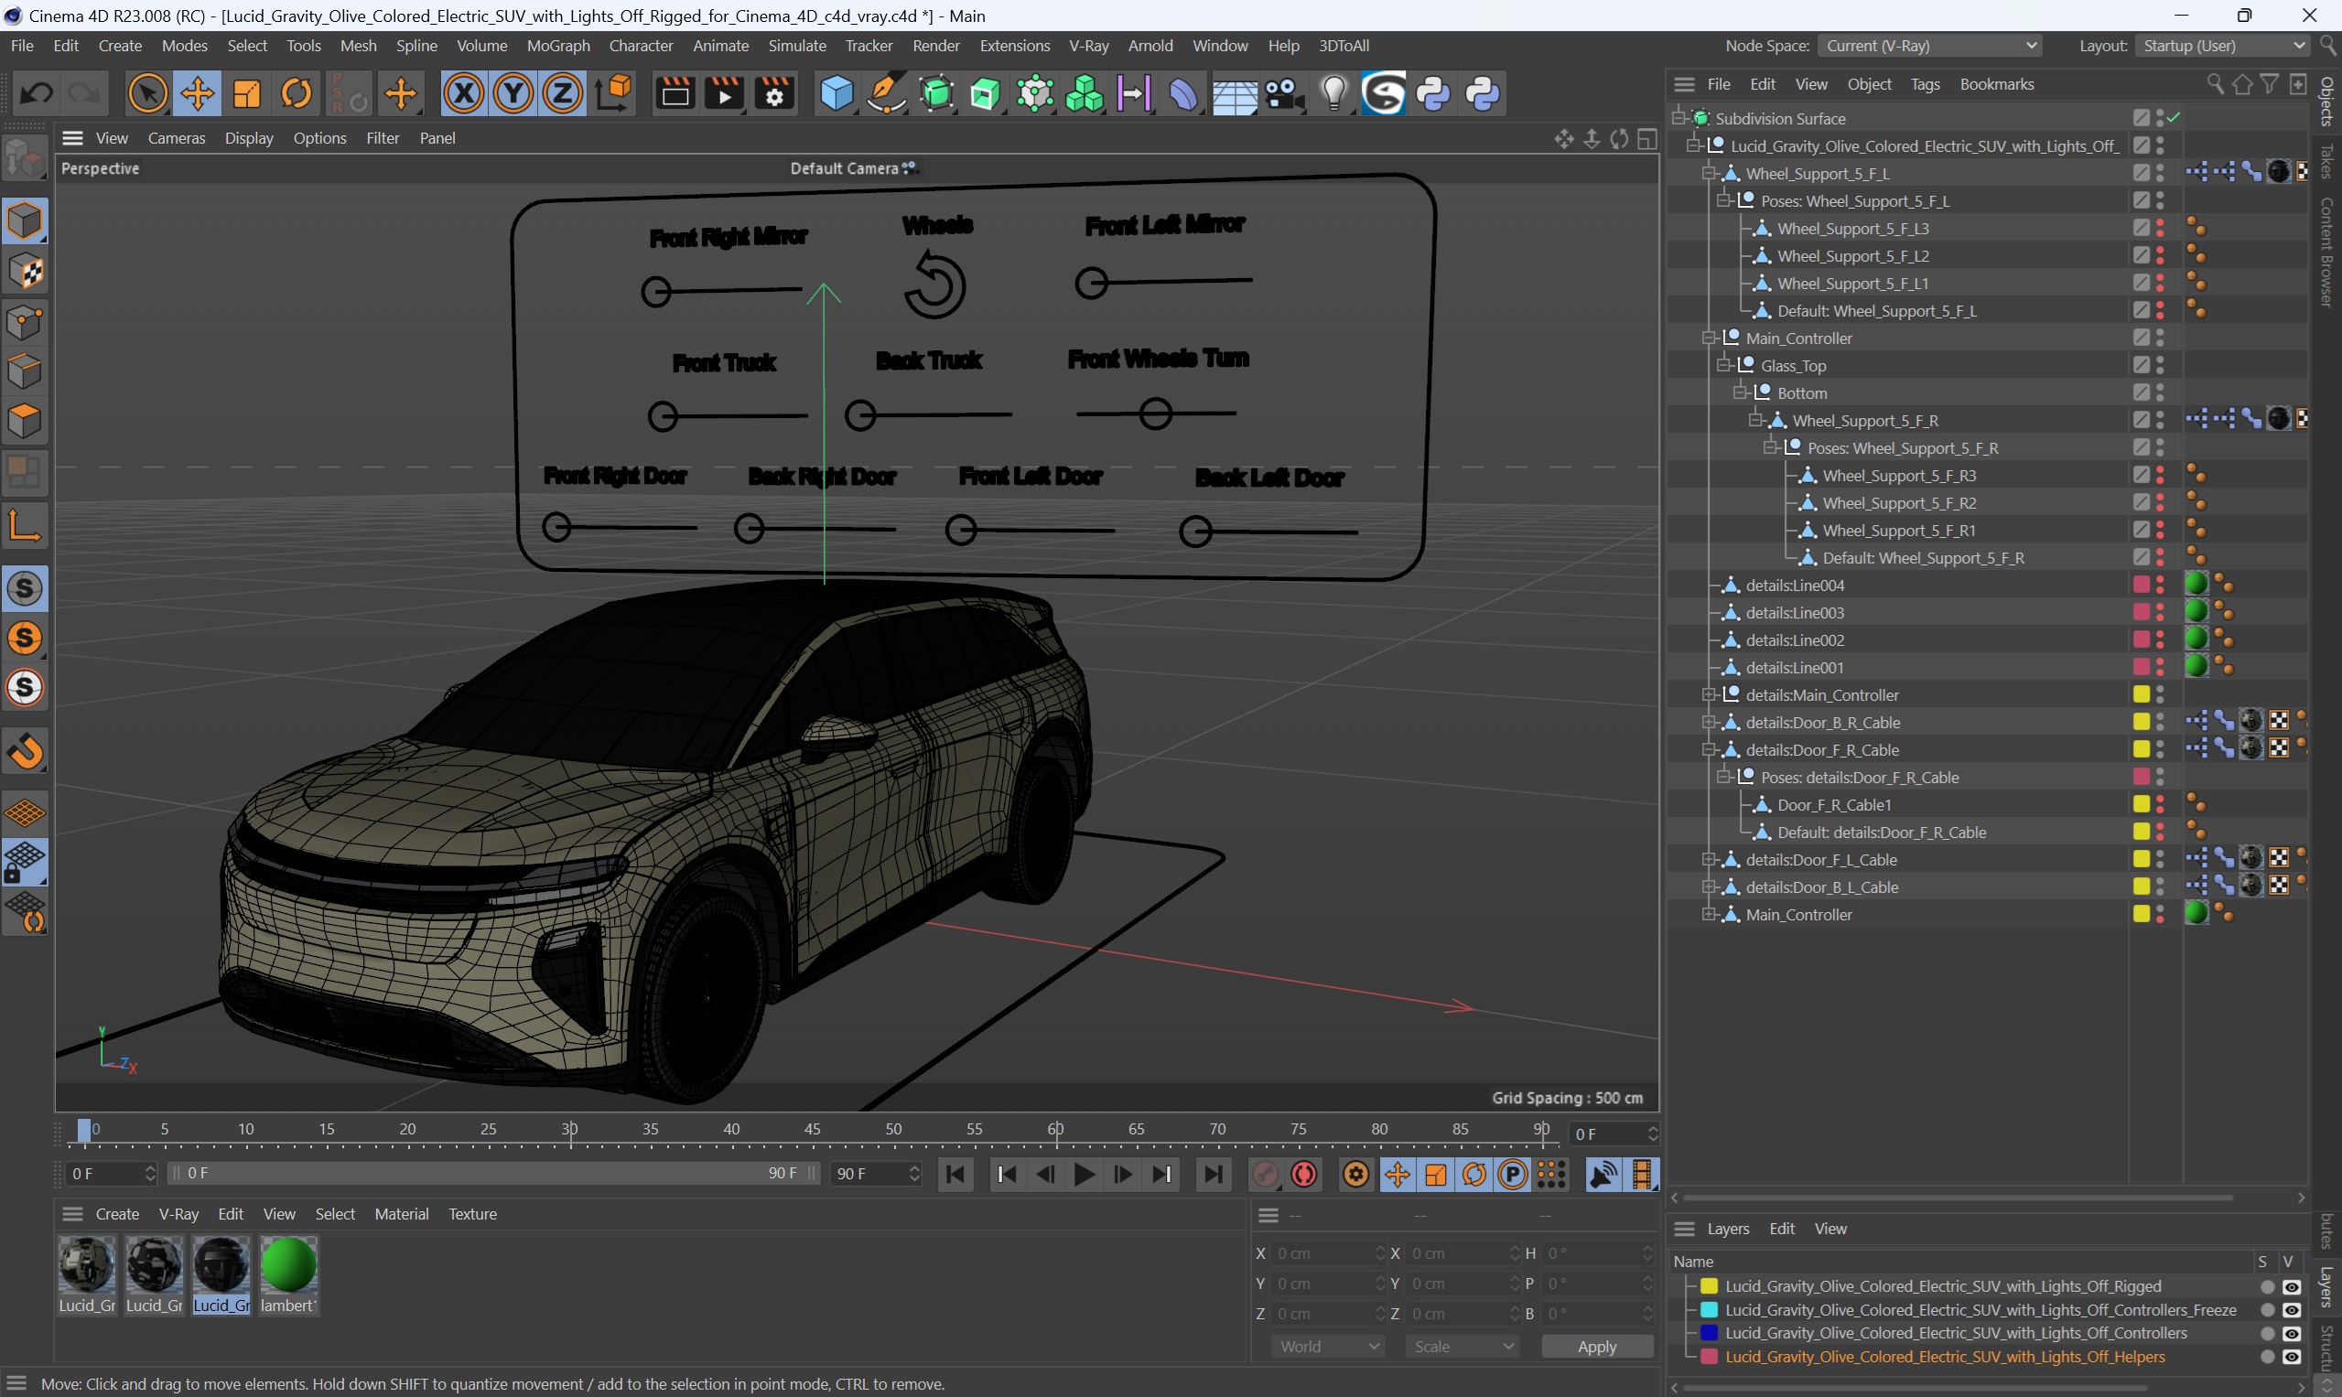Open the Layout Startup (User) dropdown
Screen dimensions: 2342x1397
click(2222, 45)
